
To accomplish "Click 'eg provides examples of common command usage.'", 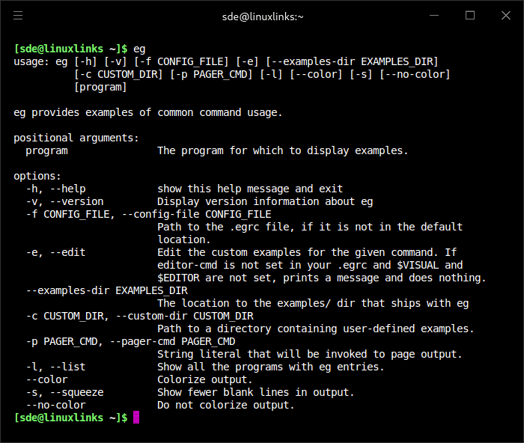I will pos(148,112).
